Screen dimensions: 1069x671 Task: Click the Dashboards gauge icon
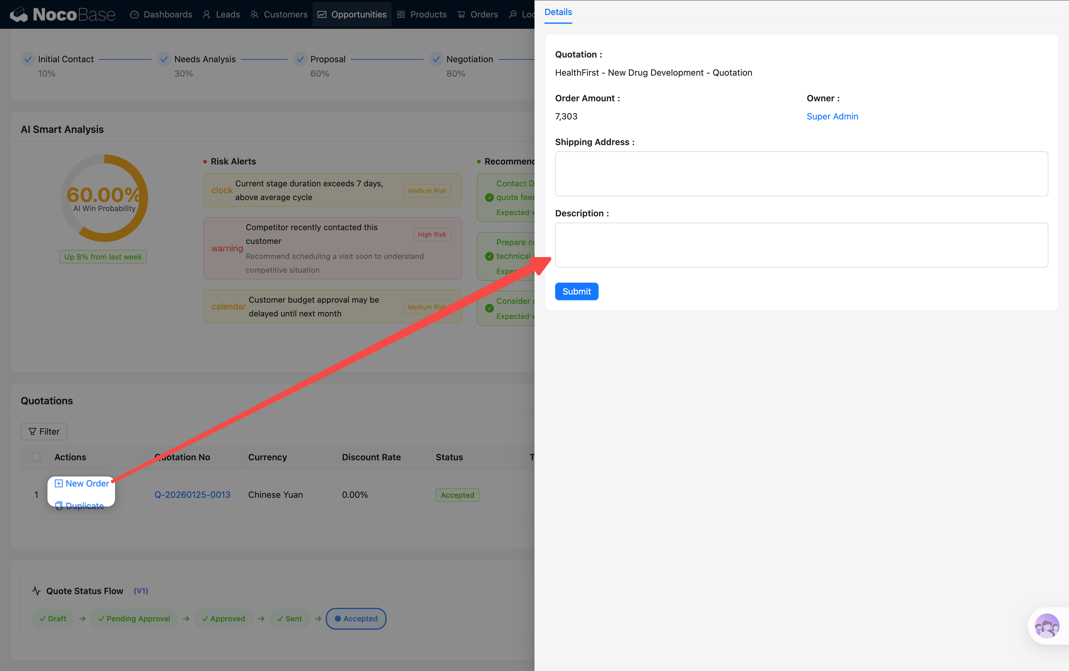point(134,15)
